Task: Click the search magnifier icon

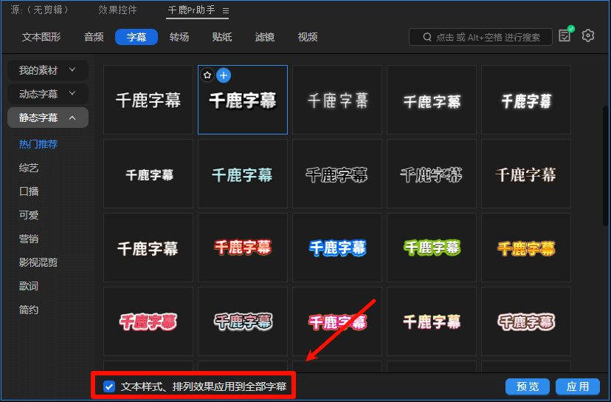Action: tap(427, 37)
